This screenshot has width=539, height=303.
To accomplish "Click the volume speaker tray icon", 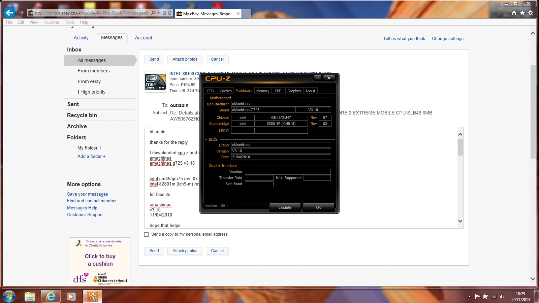I will click(502, 297).
